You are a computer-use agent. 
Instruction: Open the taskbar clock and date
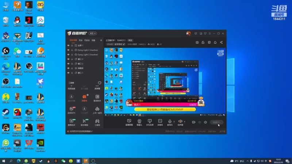click(x=278, y=161)
